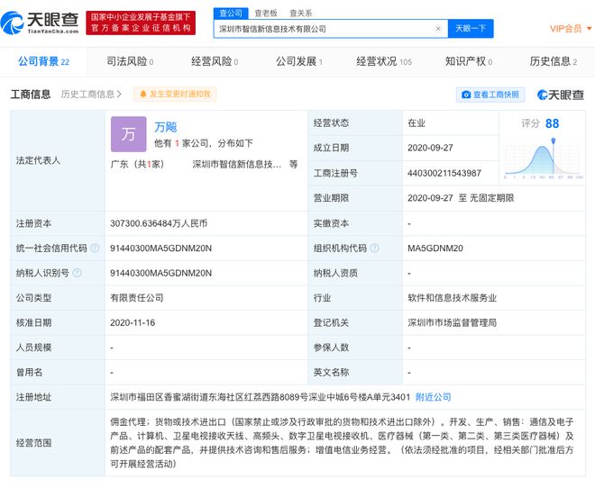Viewport: 595px width, 488px height.
Task: Click the bell icon for 发生变更时通知我
Action: [142, 94]
